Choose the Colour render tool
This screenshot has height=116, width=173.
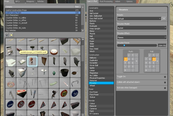tap(101, 103)
